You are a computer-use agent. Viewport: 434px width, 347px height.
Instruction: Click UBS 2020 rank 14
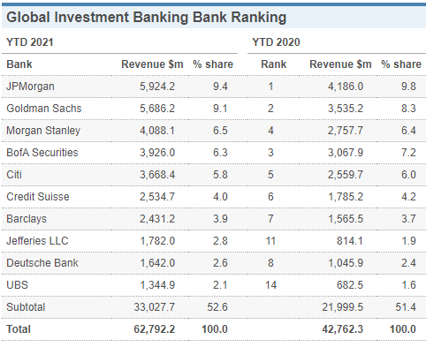(x=270, y=285)
